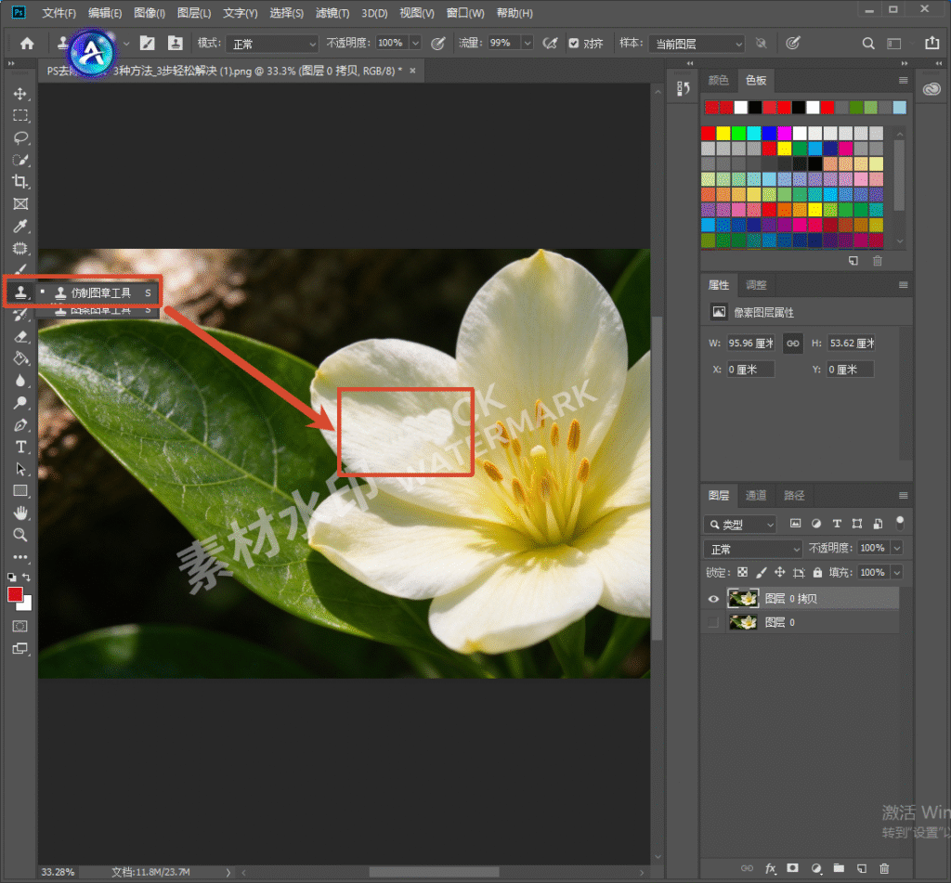Click the Home icon in options bar
951x883 pixels.
27,43
